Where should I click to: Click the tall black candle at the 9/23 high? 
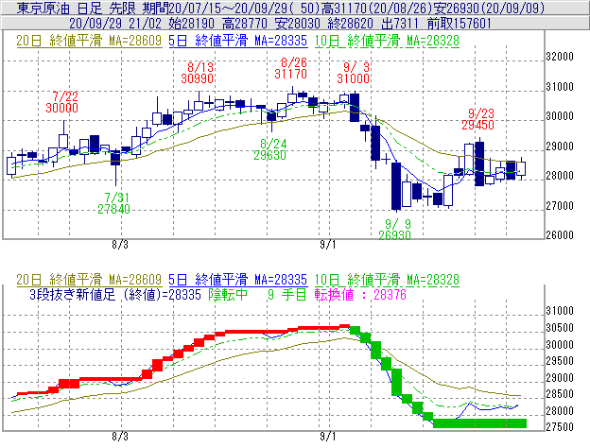tap(479, 164)
